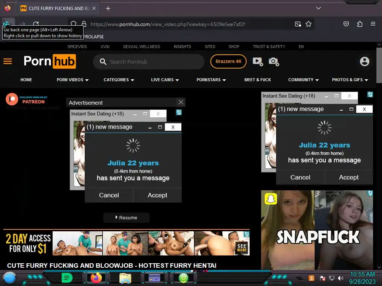Show the list of all tabs chevron
382x286 pixels.
pos(319,8)
